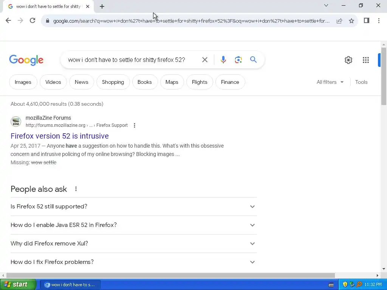Open the All filters dropdown

(x=330, y=82)
